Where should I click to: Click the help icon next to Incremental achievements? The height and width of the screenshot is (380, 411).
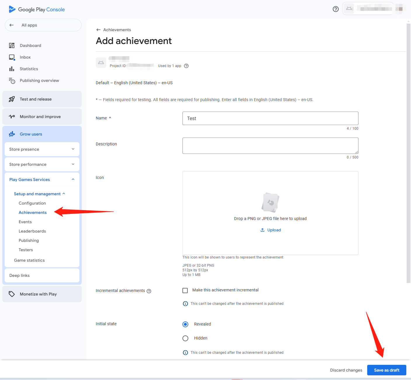pos(149,291)
